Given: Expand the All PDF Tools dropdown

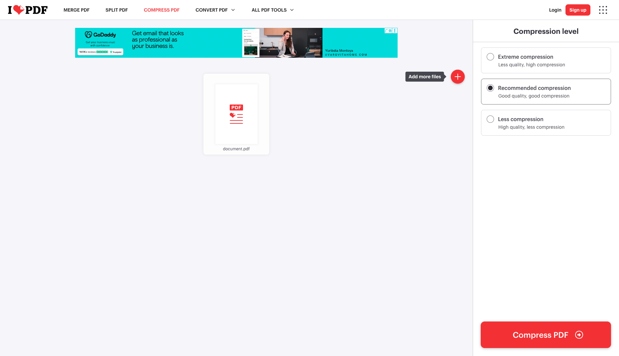Looking at the screenshot, I should [x=273, y=10].
